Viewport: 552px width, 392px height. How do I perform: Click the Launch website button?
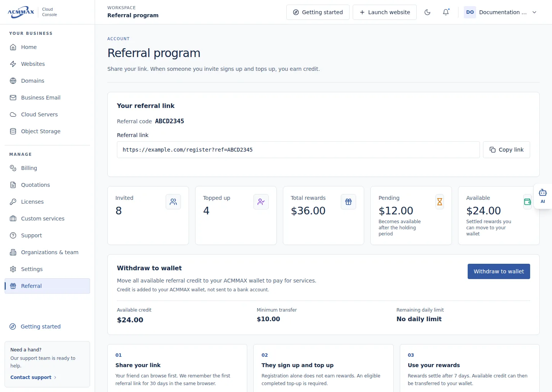(384, 12)
